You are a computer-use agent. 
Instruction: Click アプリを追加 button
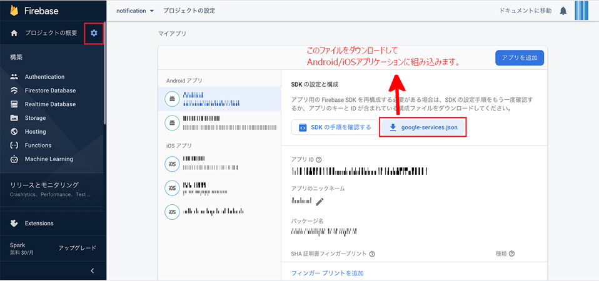click(x=520, y=58)
